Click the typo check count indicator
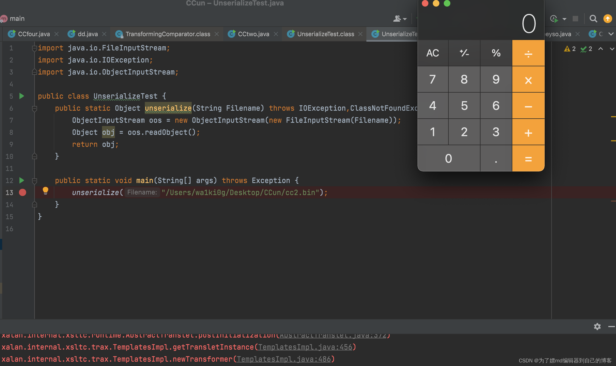The height and width of the screenshot is (366, 616). coord(586,49)
